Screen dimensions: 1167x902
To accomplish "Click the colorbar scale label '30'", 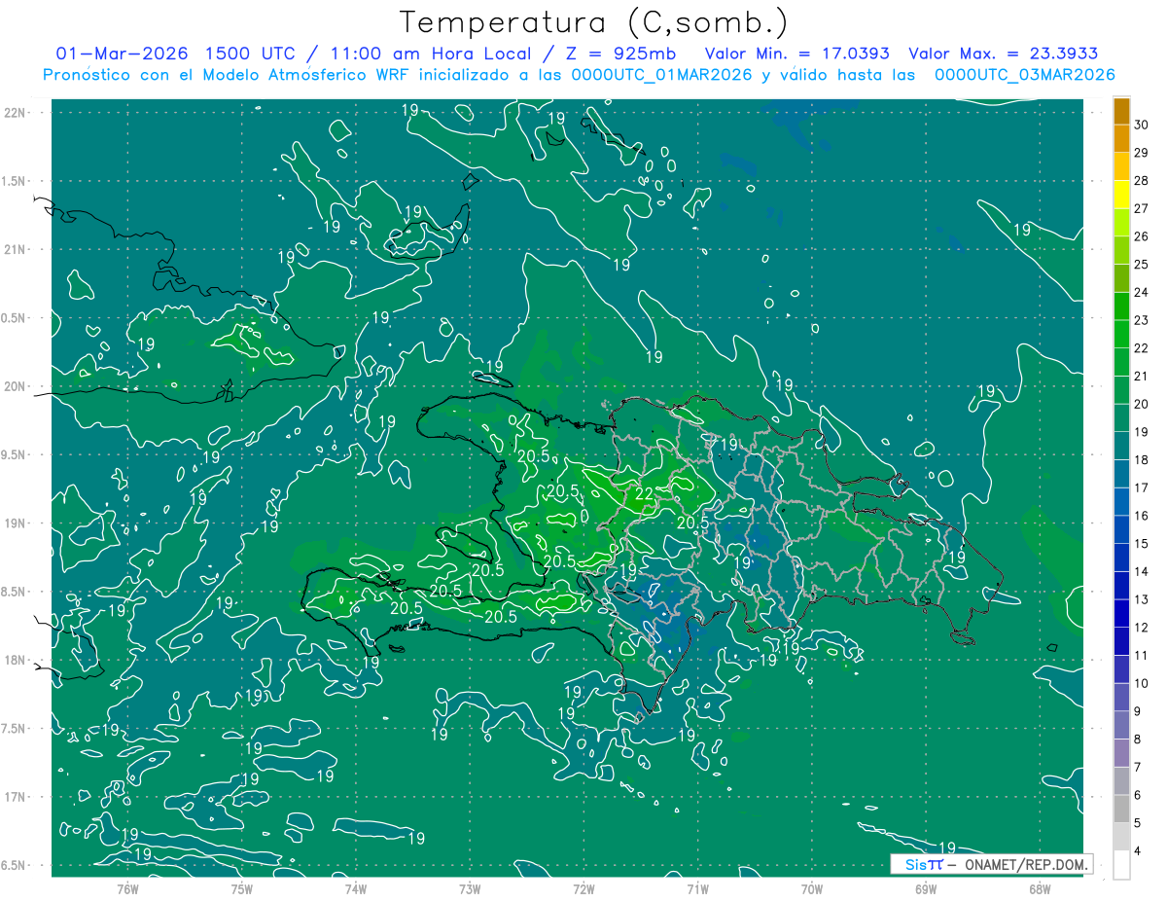I will coord(1142,125).
